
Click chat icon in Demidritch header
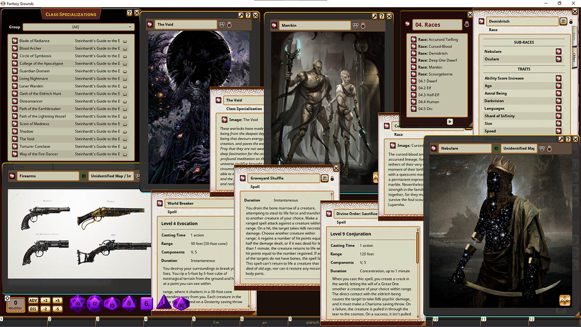563,21
